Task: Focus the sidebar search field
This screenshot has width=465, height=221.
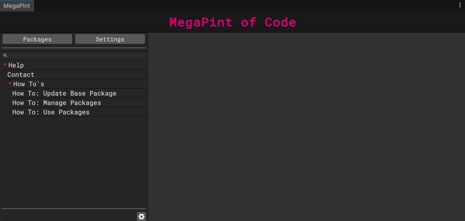Action: tap(77, 56)
